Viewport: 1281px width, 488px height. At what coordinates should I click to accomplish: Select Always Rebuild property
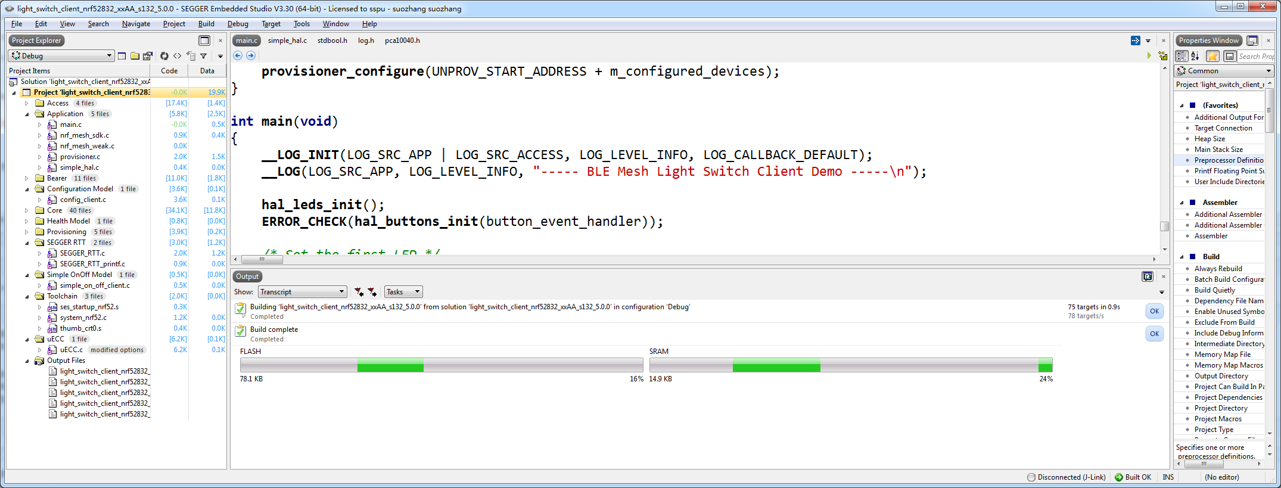tap(1218, 269)
